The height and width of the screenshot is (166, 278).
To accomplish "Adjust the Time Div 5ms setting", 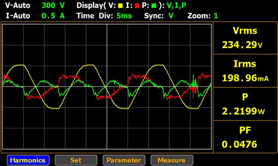I will click(124, 16).
